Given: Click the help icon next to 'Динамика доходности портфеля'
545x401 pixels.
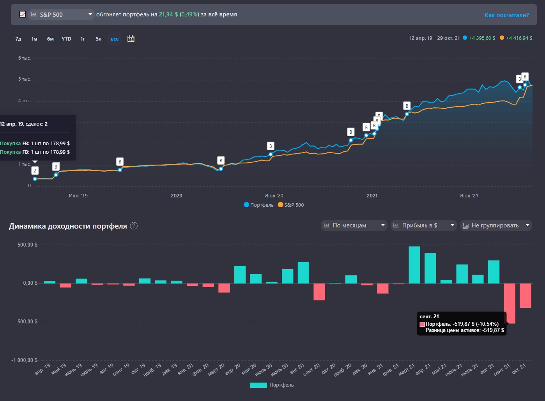Looking at the screenshot, I should point(134,226).
